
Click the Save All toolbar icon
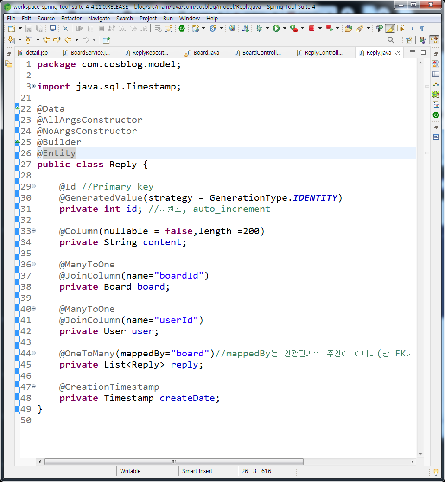coord(40,29)
